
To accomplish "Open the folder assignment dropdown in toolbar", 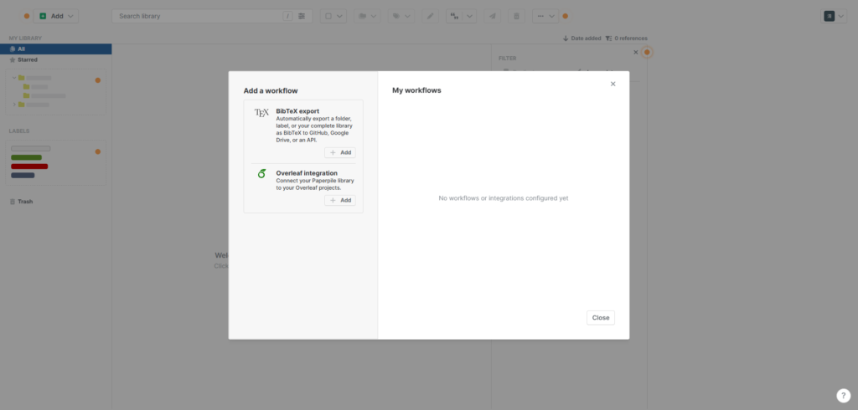I will (367, 16).
